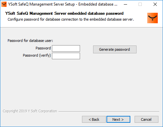163x127 pixels.
Task: Click the 'Password for database user:' label
Action: 30,41
